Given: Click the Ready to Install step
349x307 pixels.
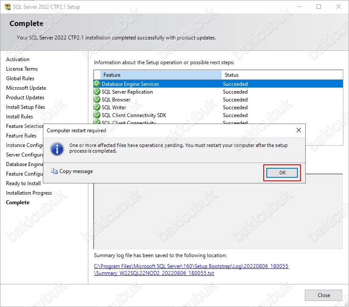Looking at the screenshot, I should [x=23, y=183].
